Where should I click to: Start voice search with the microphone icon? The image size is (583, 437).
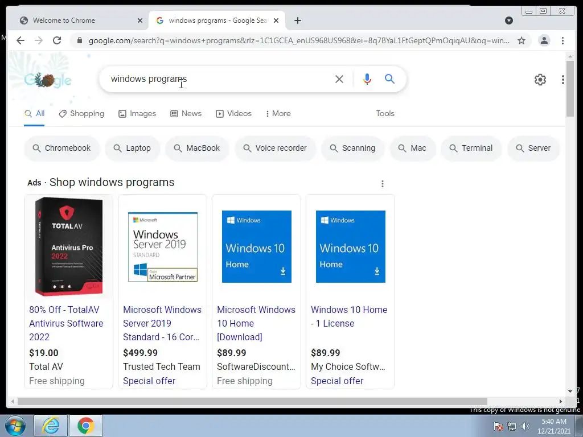(367, 79)
